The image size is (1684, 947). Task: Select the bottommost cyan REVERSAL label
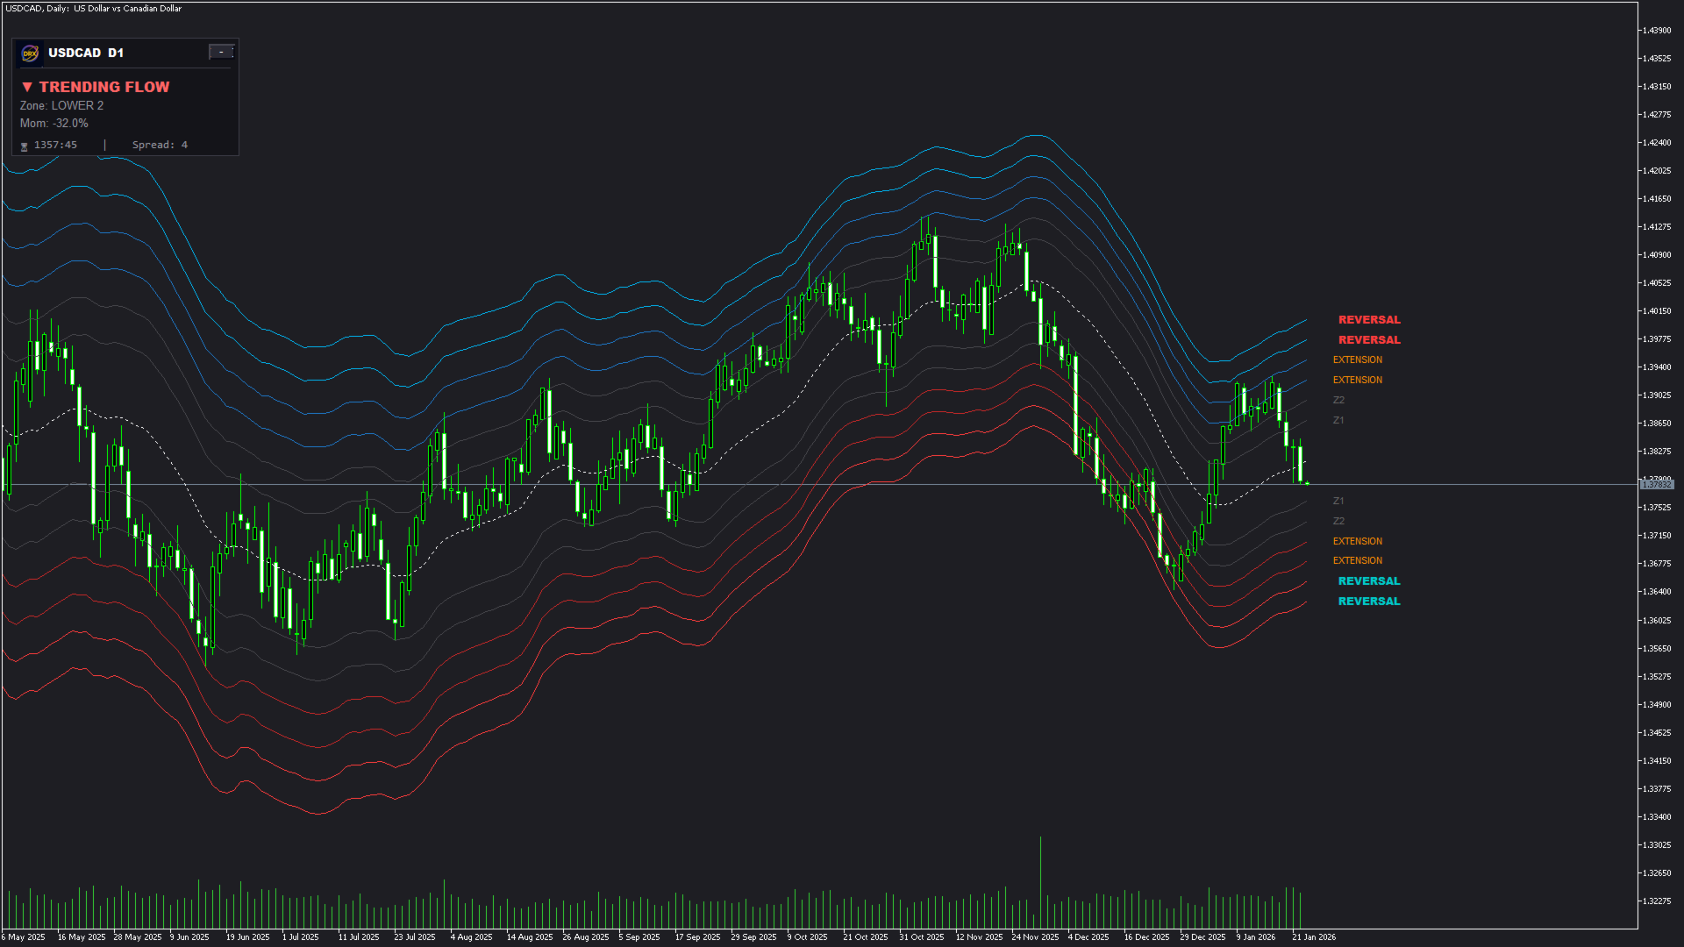(1368, 602)
